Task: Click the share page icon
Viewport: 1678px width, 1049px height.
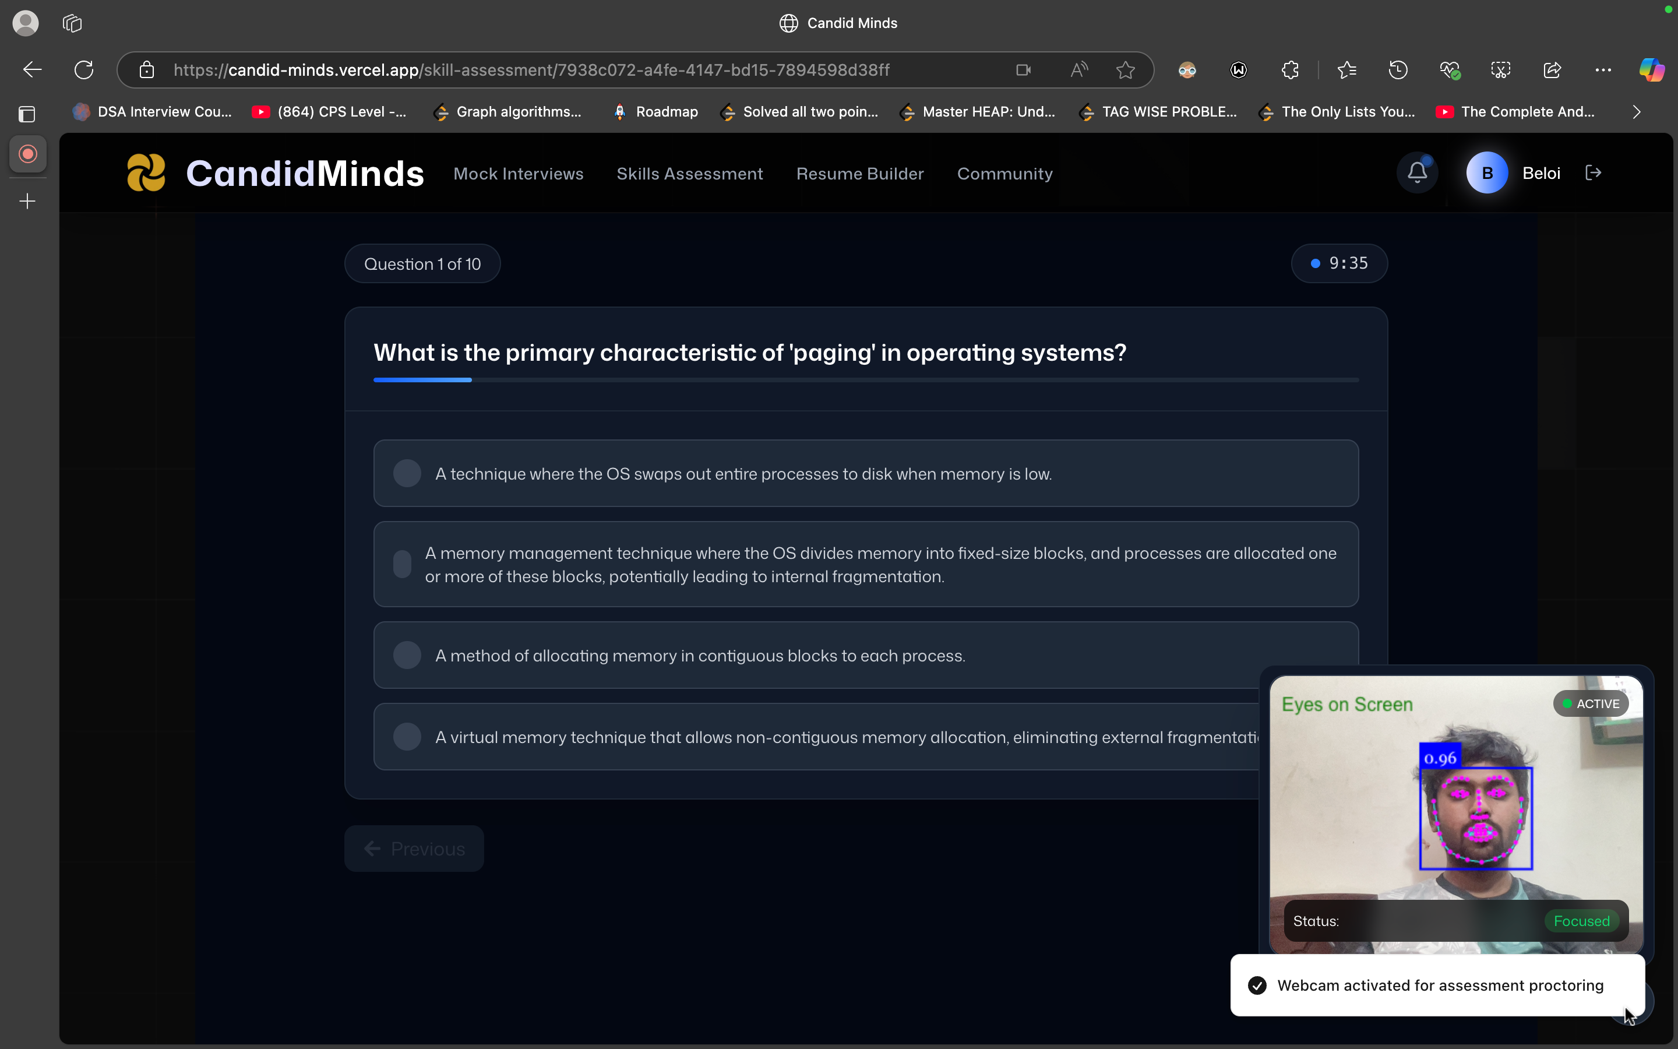Action: pyautogui.click(x=1552, y=70)
